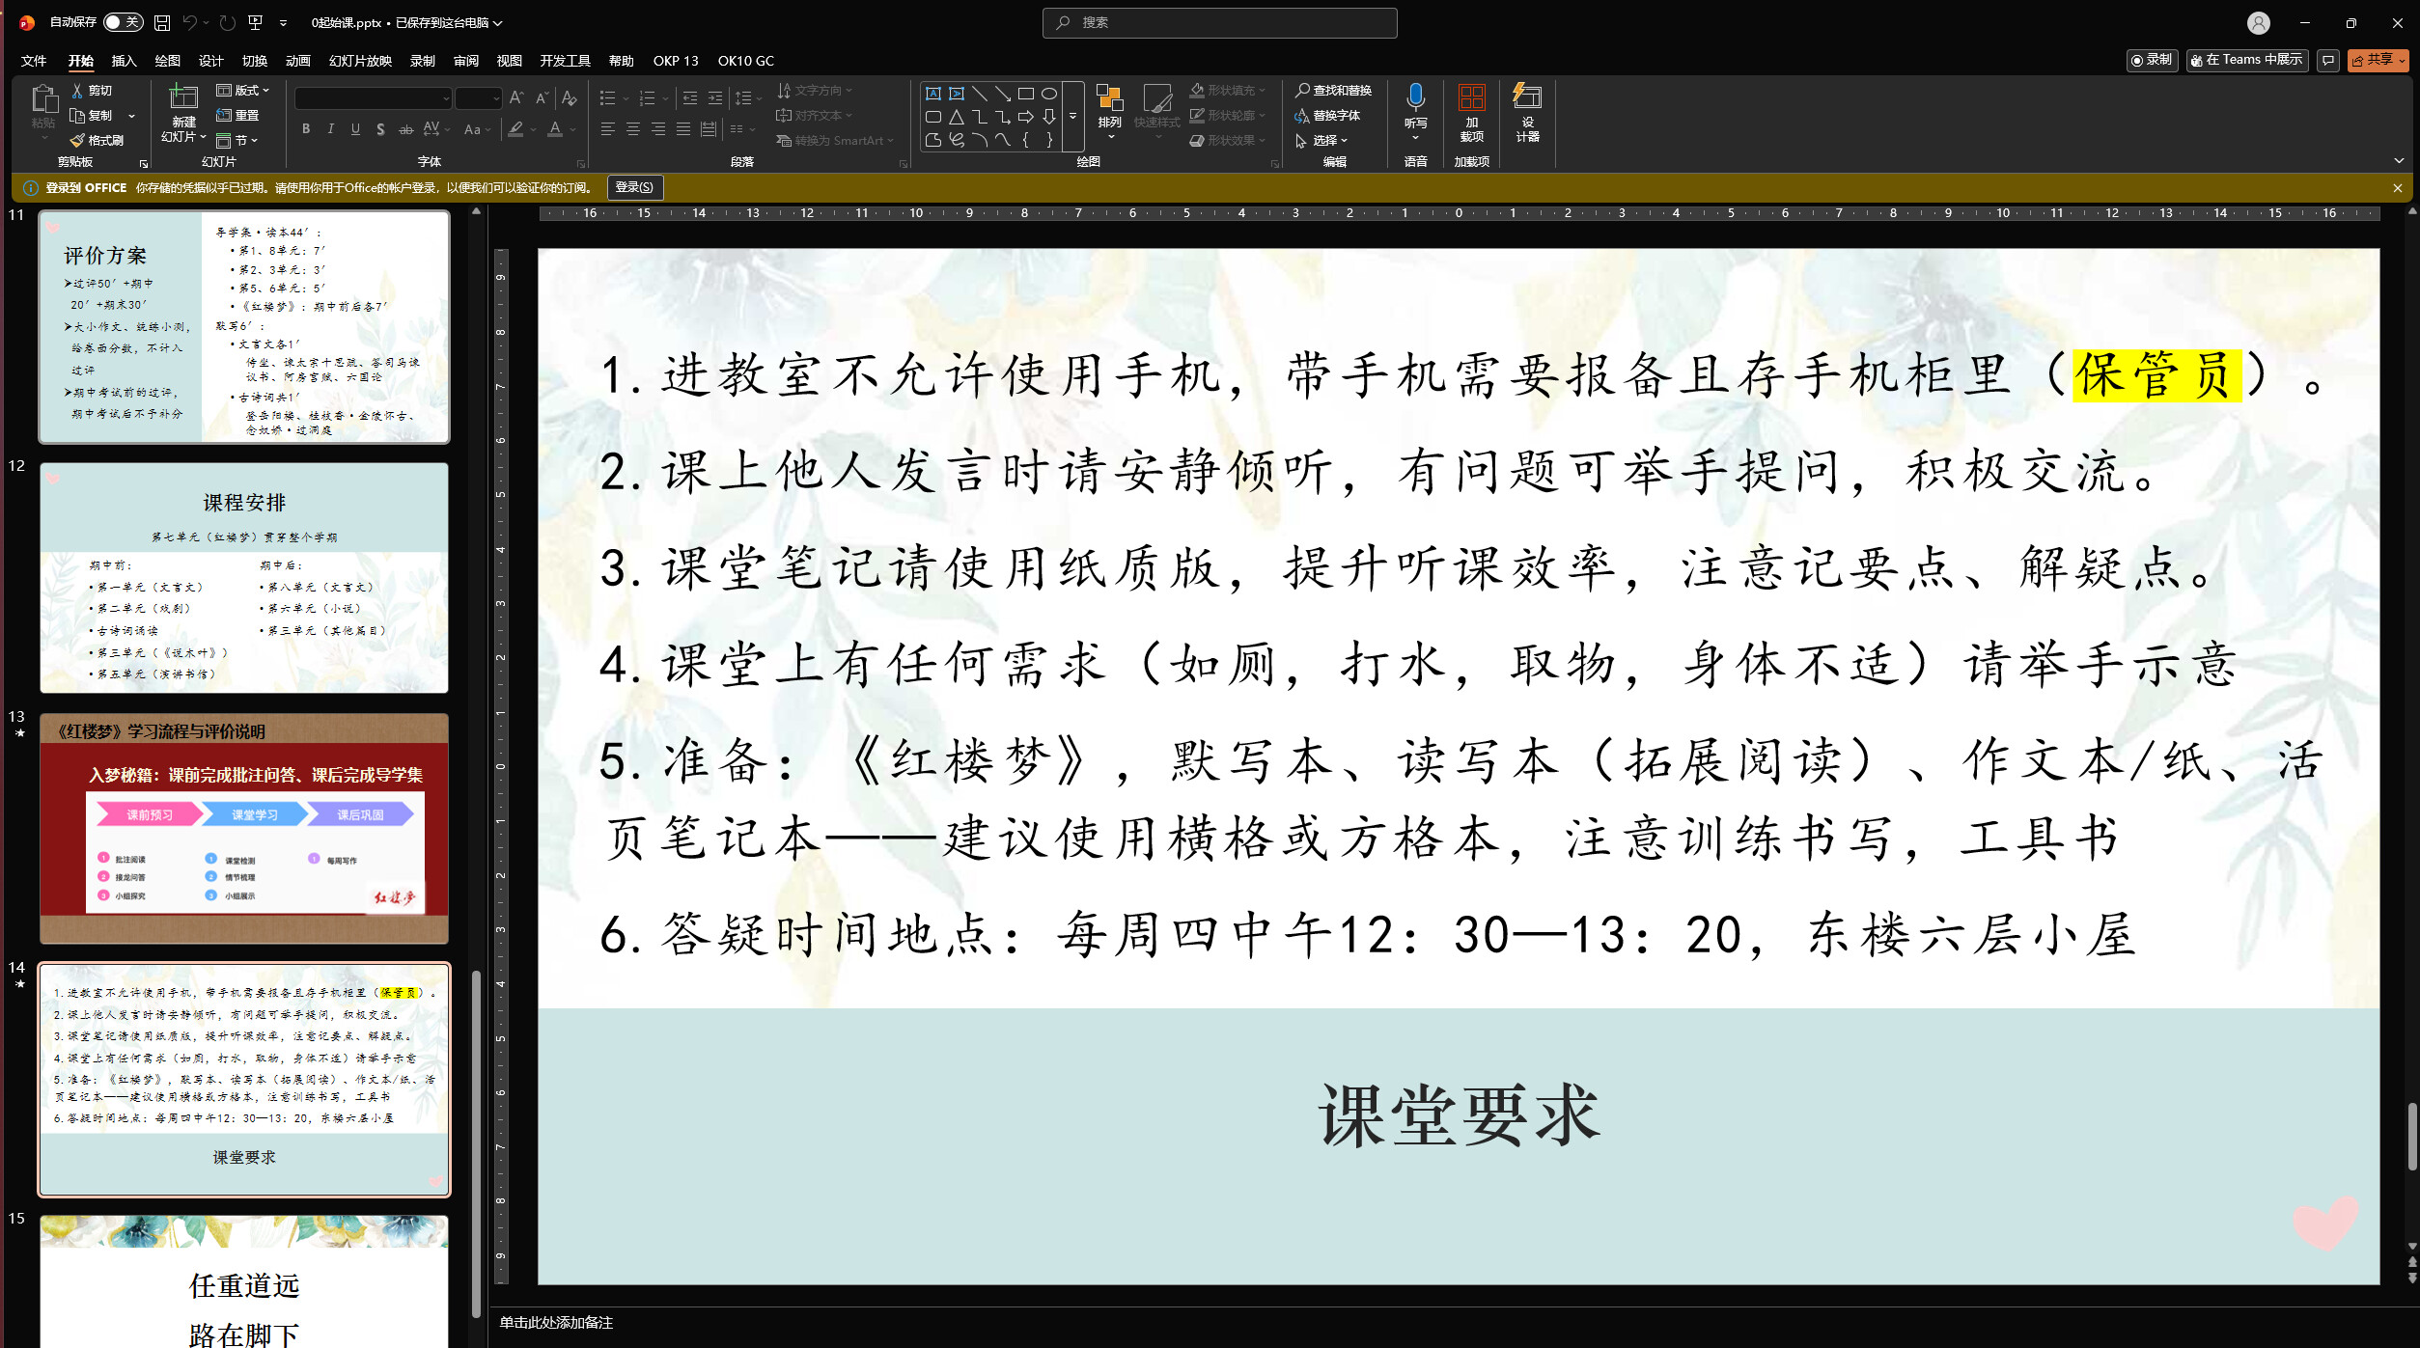The width and height of the screenshot is (2420, 1348).
Task: Open the Design (设计) ribbon tab
Action: click(x=210, y=61)
